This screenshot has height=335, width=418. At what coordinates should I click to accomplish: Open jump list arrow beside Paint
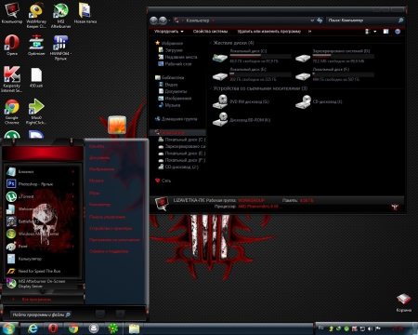coord(73,247)
